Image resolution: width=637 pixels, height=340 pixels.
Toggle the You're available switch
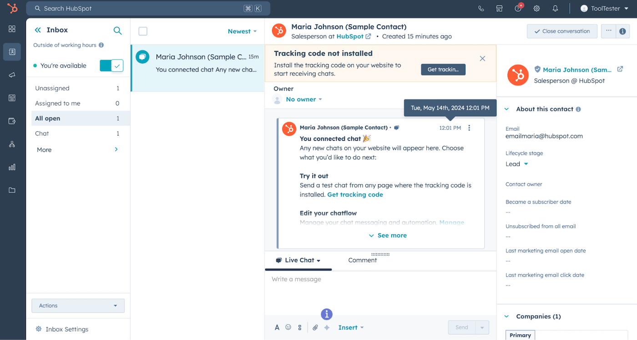click(111, 66)
